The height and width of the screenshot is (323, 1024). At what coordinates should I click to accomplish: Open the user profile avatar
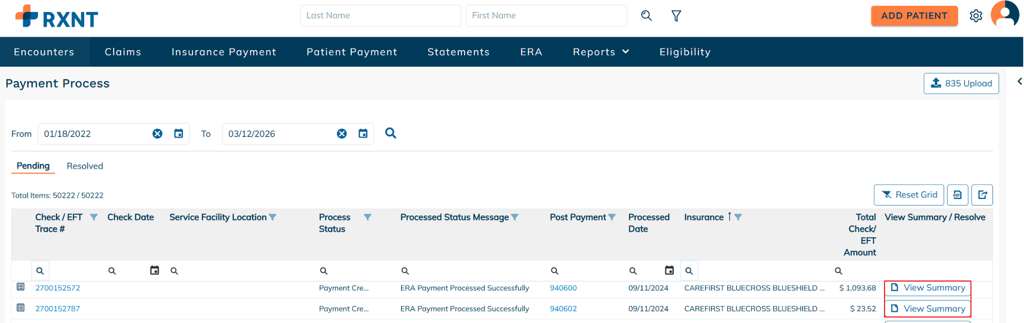[1004, 15]
